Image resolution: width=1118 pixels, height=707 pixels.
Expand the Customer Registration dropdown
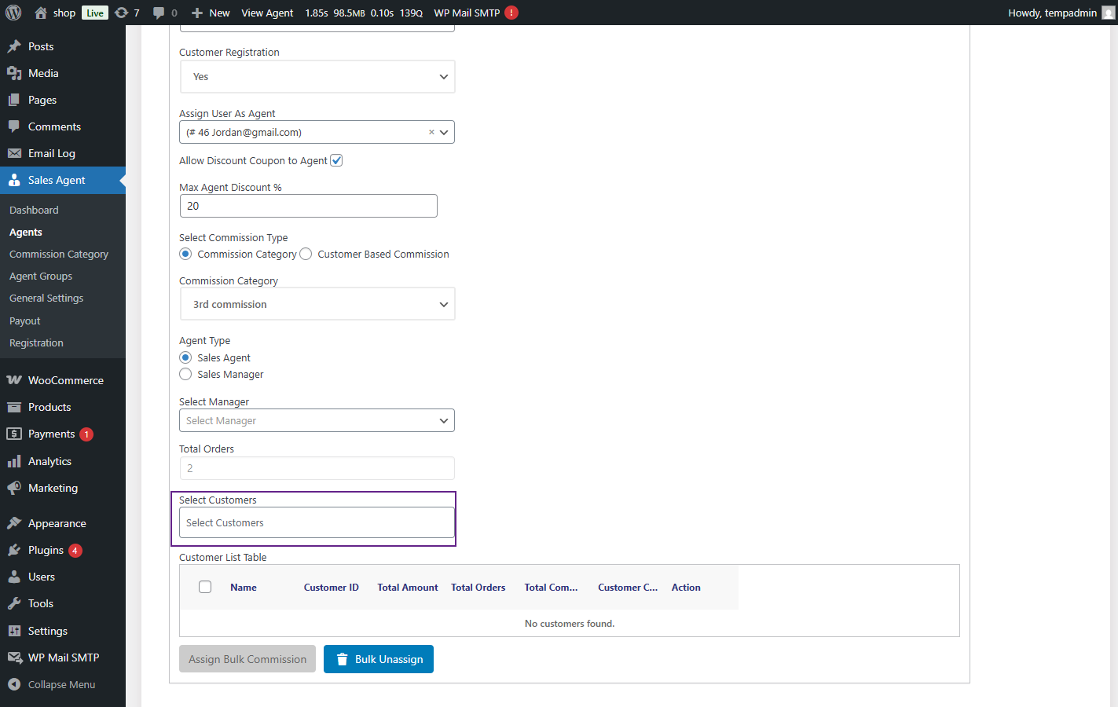pyautogui.click(x=317, y=77)
